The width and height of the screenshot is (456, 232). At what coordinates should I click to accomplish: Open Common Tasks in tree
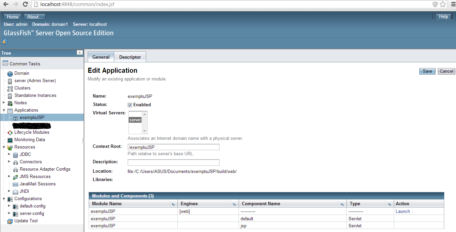click(x=25, y=64)
